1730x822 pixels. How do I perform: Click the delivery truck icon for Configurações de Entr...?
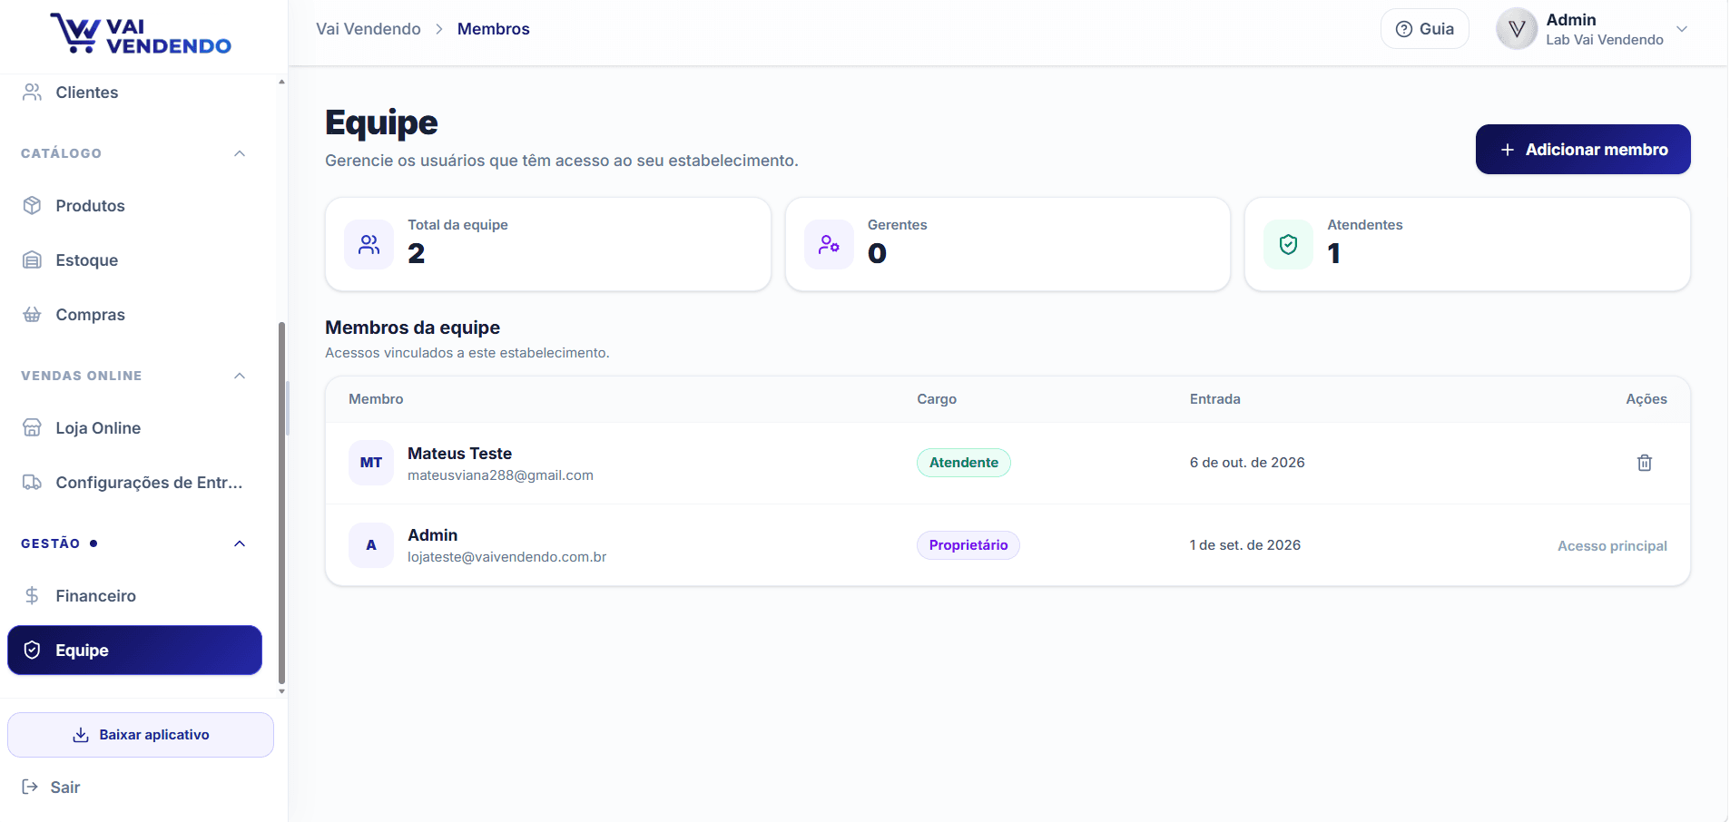[32, 482]
